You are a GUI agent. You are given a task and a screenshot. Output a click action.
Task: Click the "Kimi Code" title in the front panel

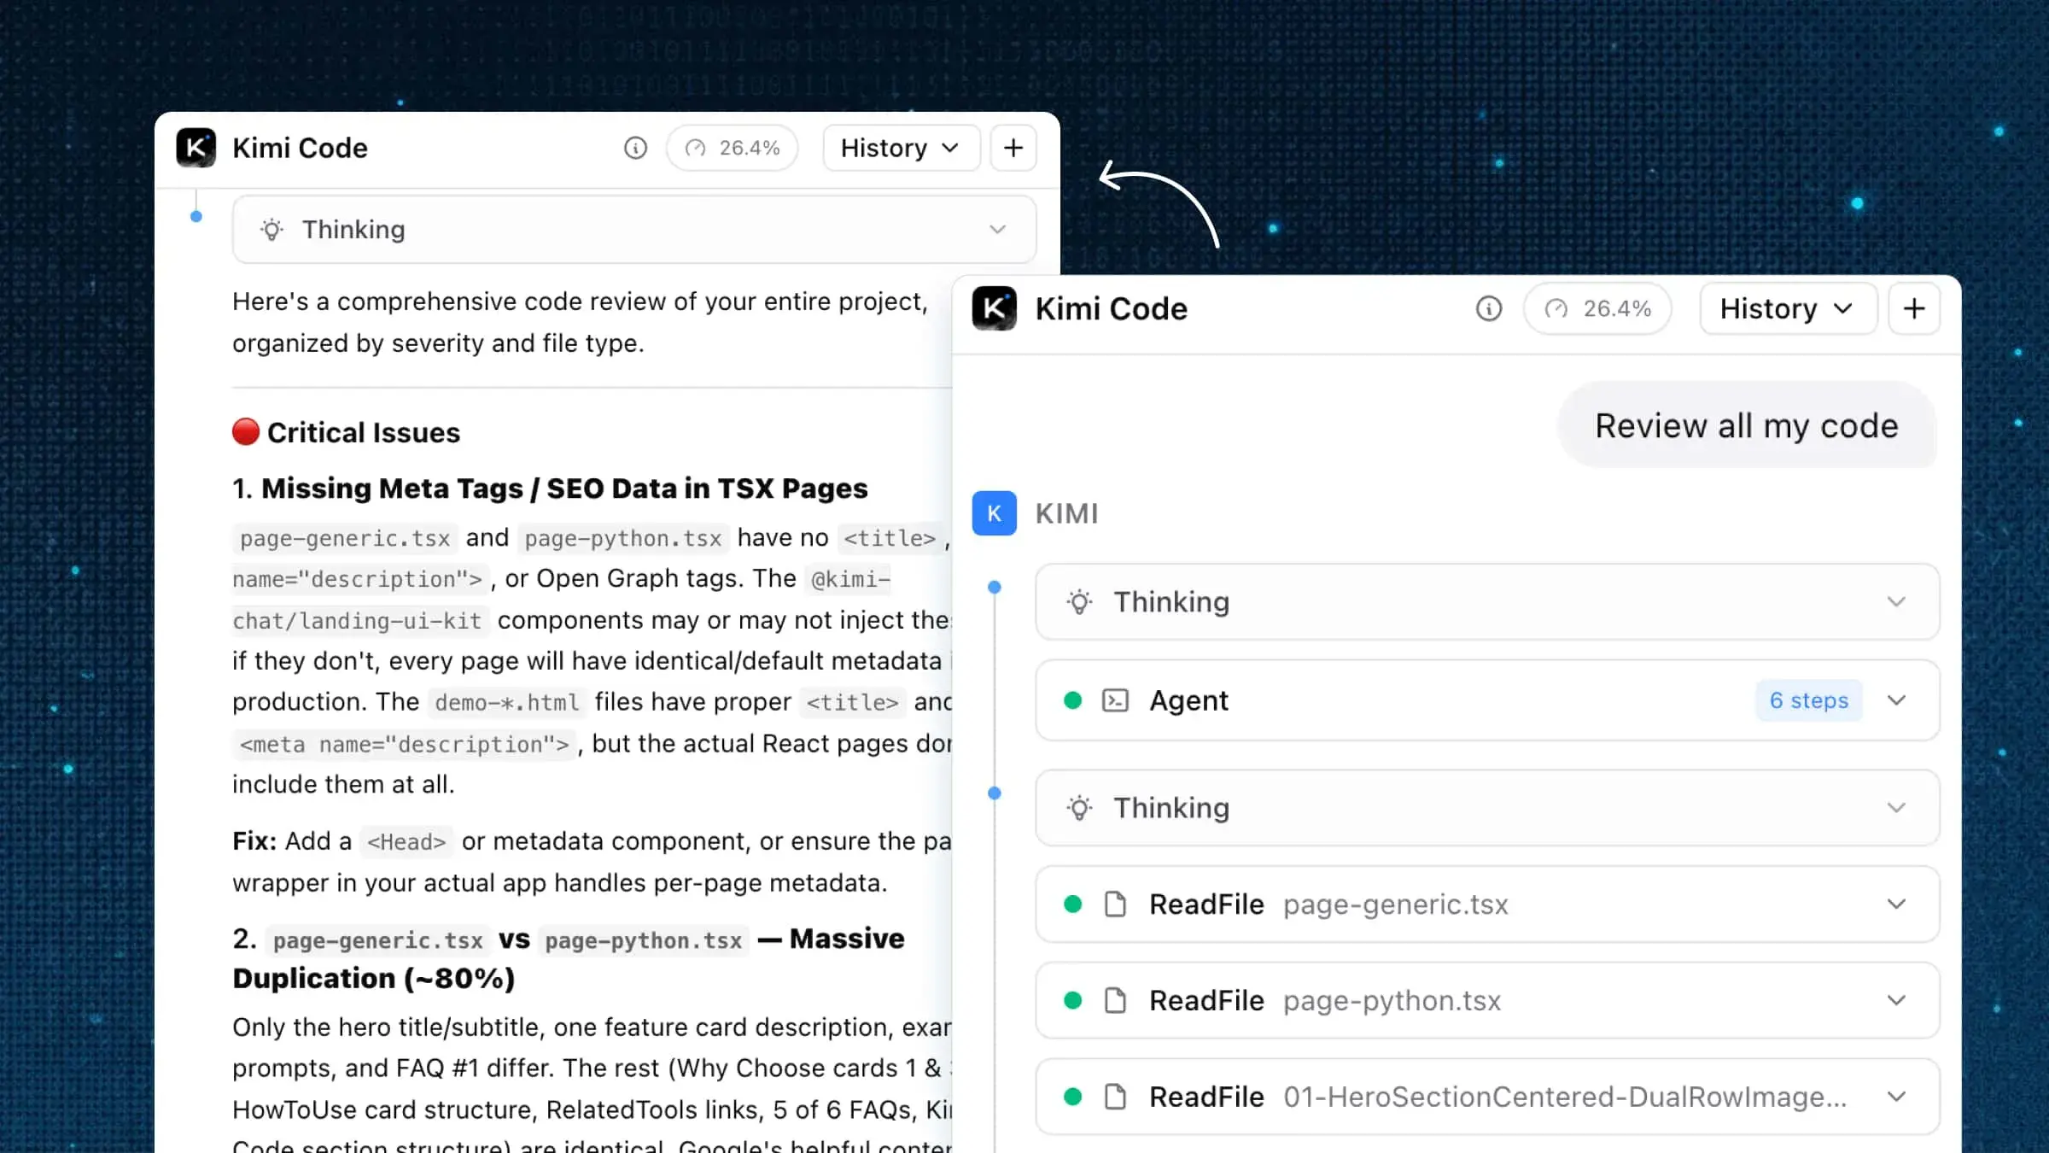point(1112,309)
